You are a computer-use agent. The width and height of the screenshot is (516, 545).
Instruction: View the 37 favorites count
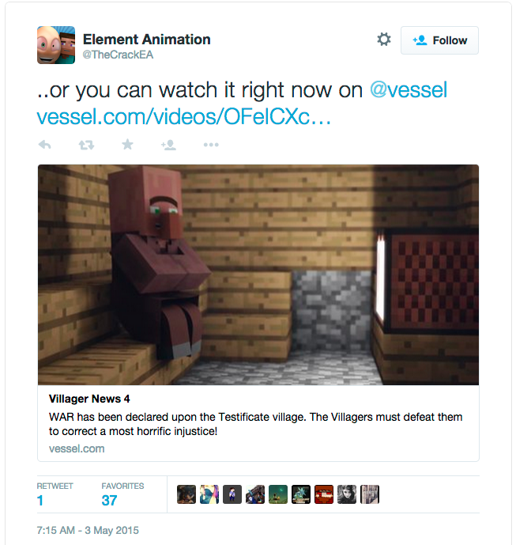coord(109,501)
